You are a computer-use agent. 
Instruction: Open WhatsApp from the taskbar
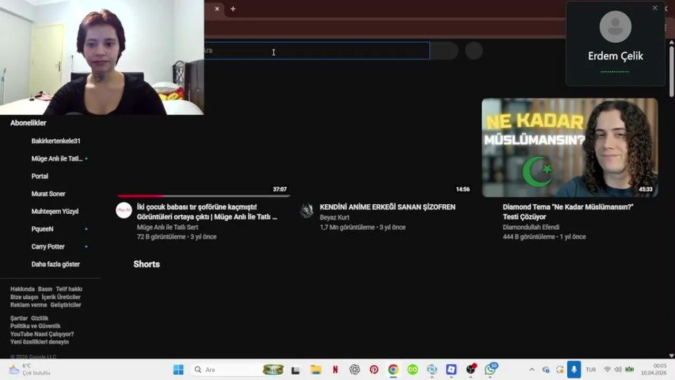coord(490,369)
